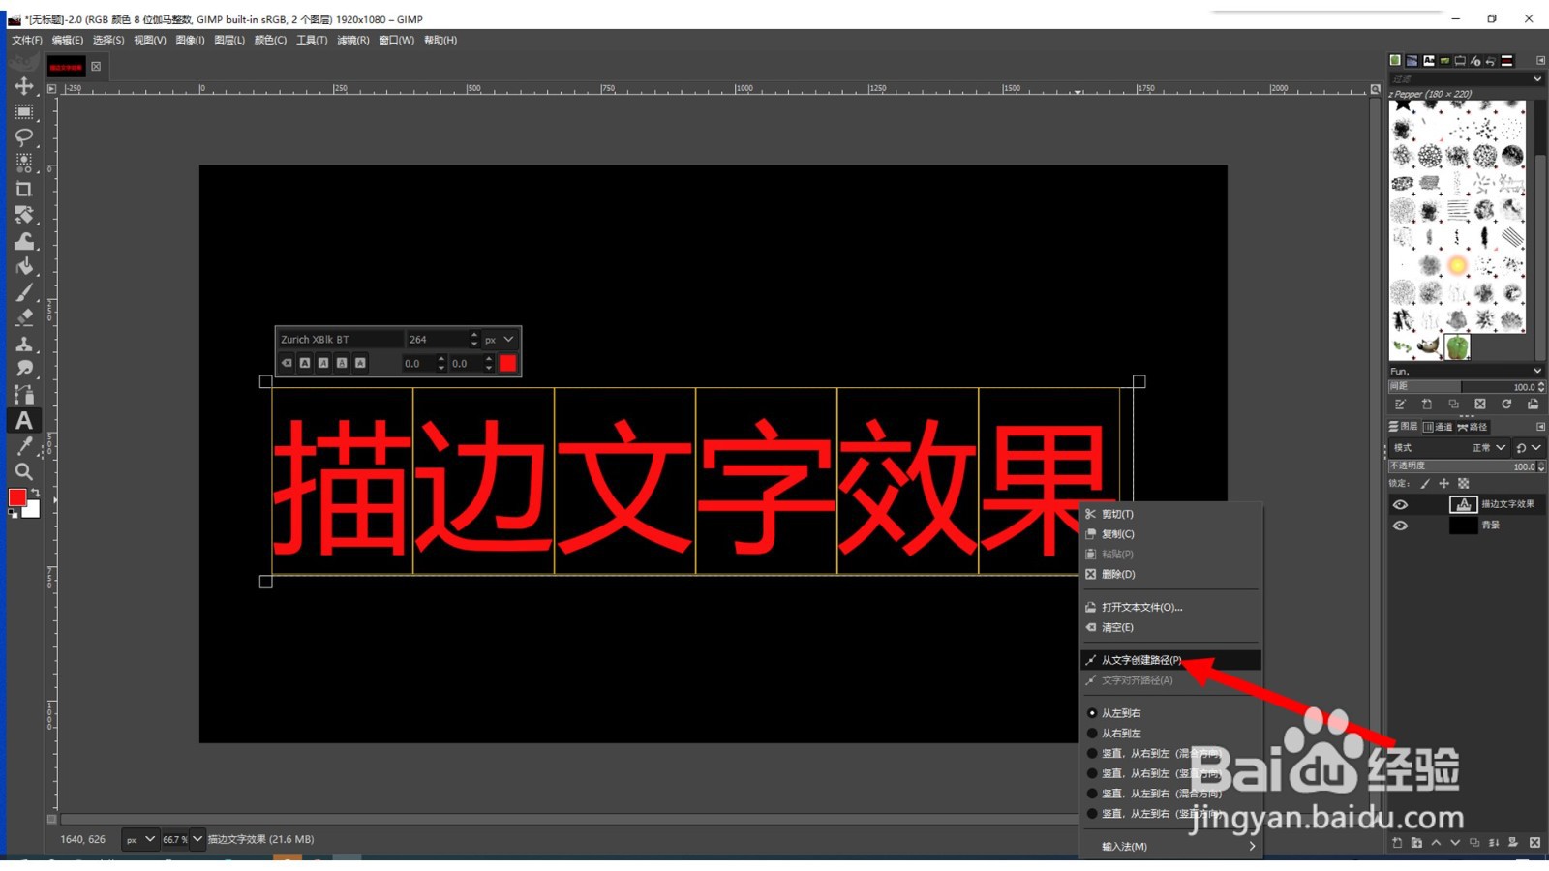Click the font size 264 input field
Viewport: 1549px width, 871px height.
[x=434, y=339]
